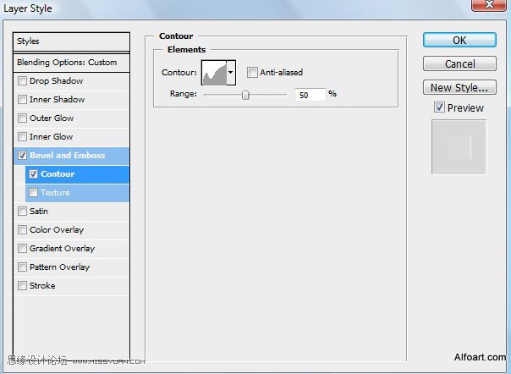
Task: Select the Inner Glow effect label
Action: click(x=51, y=136)
